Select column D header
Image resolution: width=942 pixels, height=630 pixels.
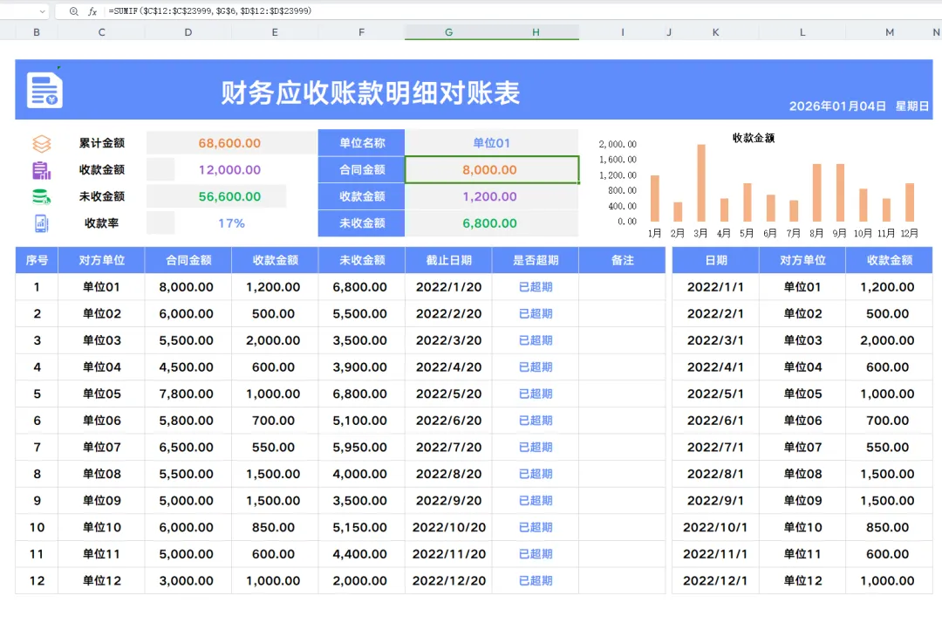click(x=188, y=32)
